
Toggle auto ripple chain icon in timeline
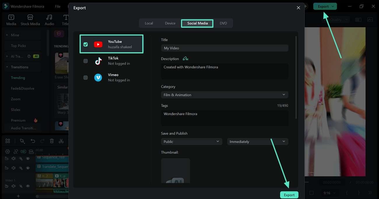(x=23, y=151)
